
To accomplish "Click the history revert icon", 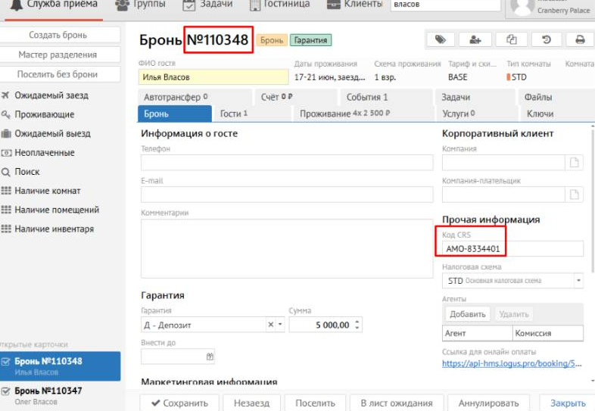I will (x=546, y=40).
